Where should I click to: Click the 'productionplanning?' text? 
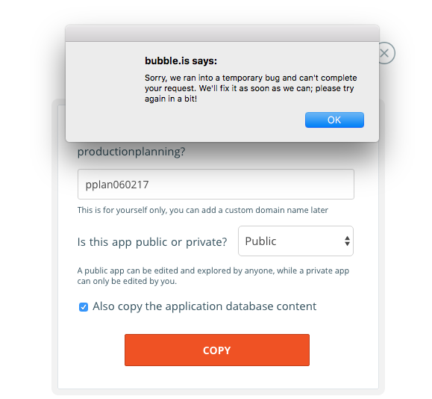point(131,152)
